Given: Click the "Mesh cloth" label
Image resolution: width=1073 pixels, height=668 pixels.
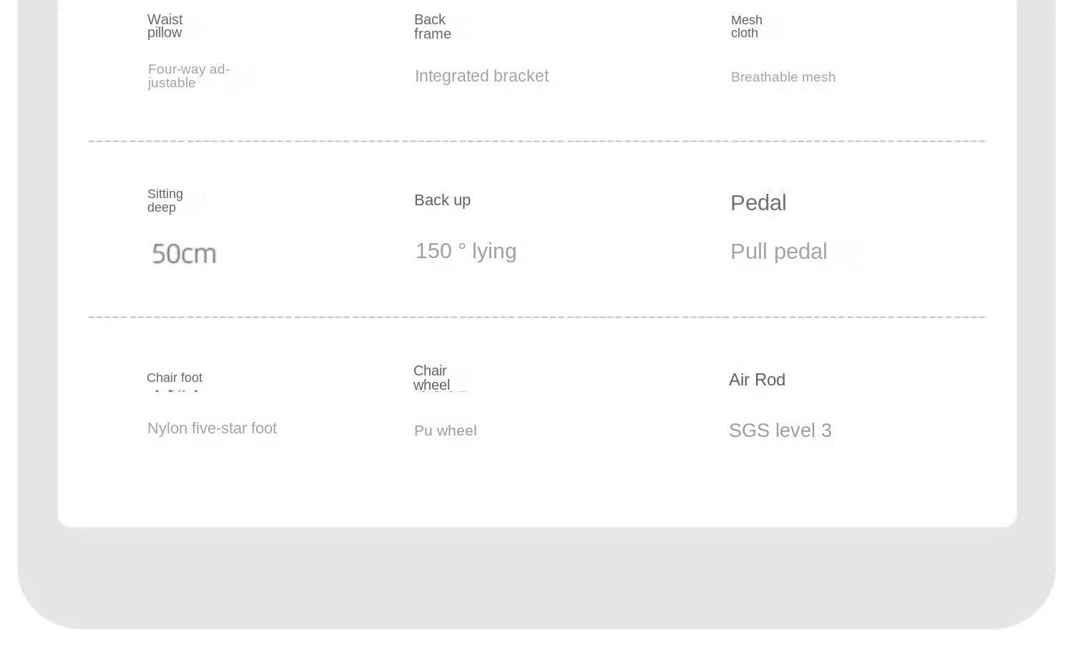Looking at the screenshot, I should click(746, 26).
